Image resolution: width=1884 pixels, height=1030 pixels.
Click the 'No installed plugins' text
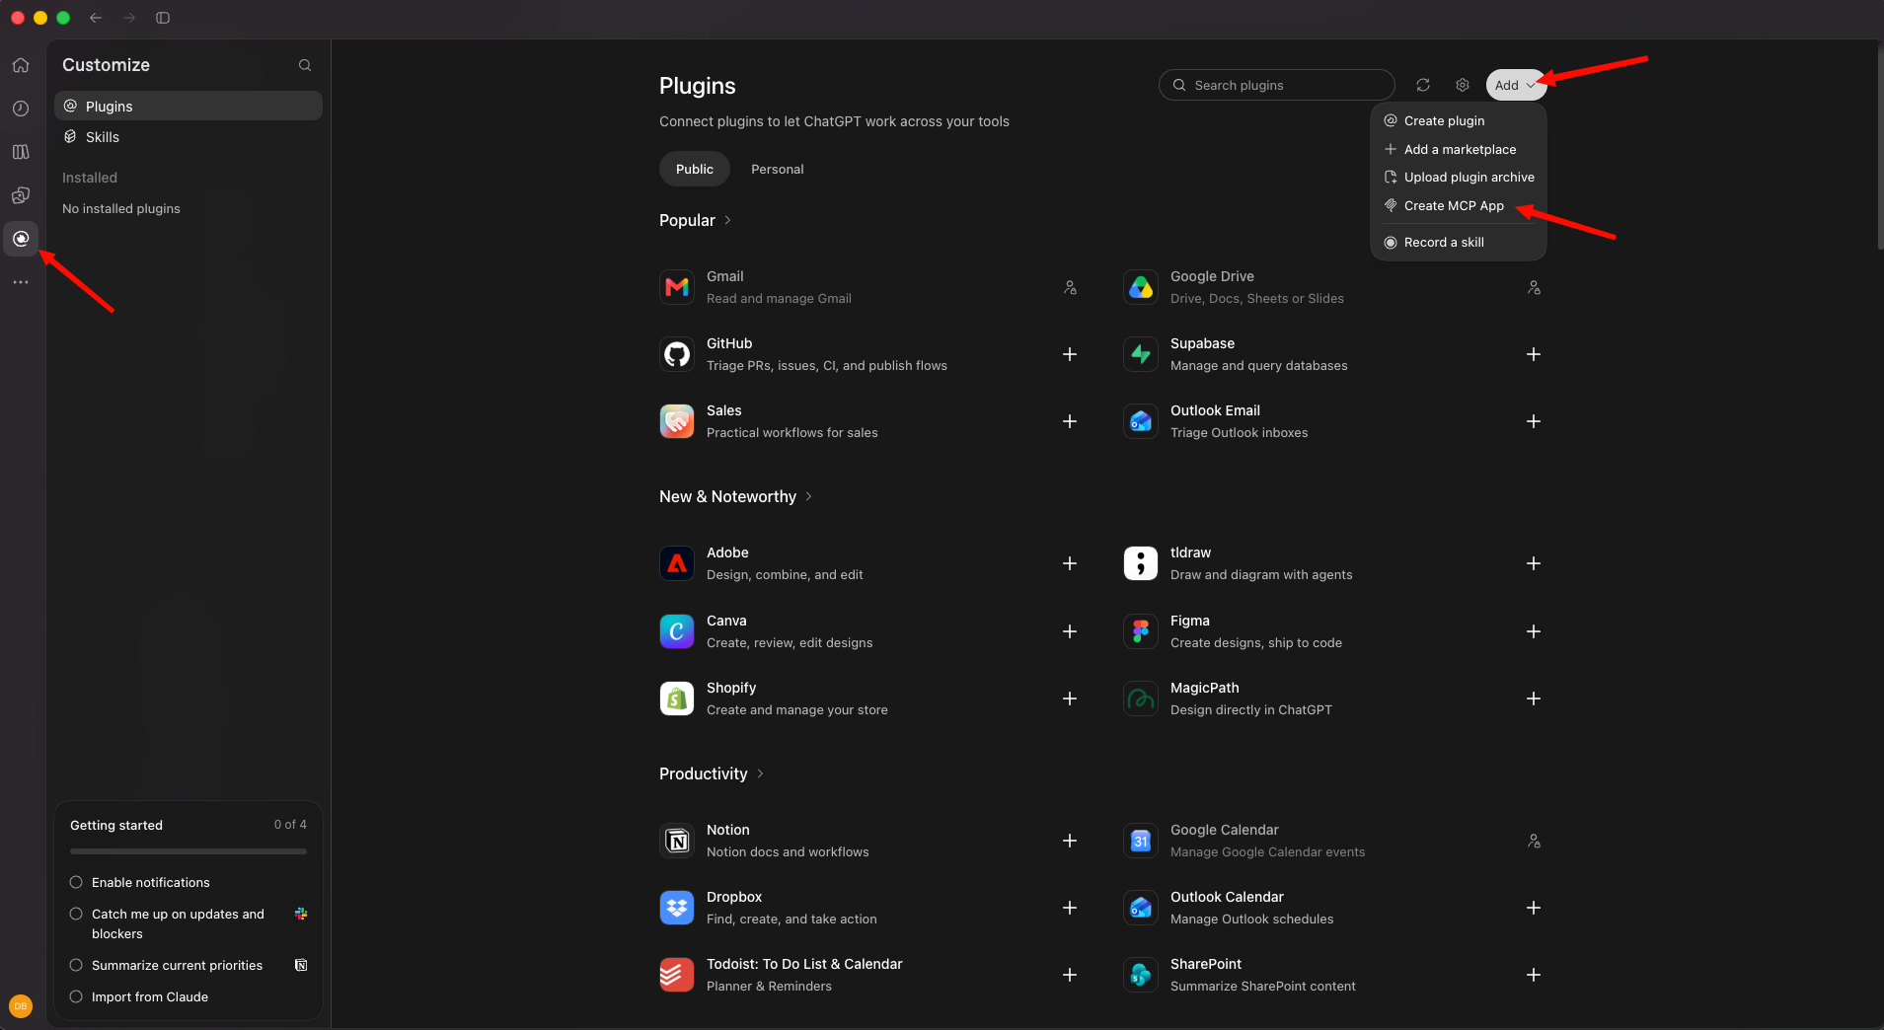(121, 208)
